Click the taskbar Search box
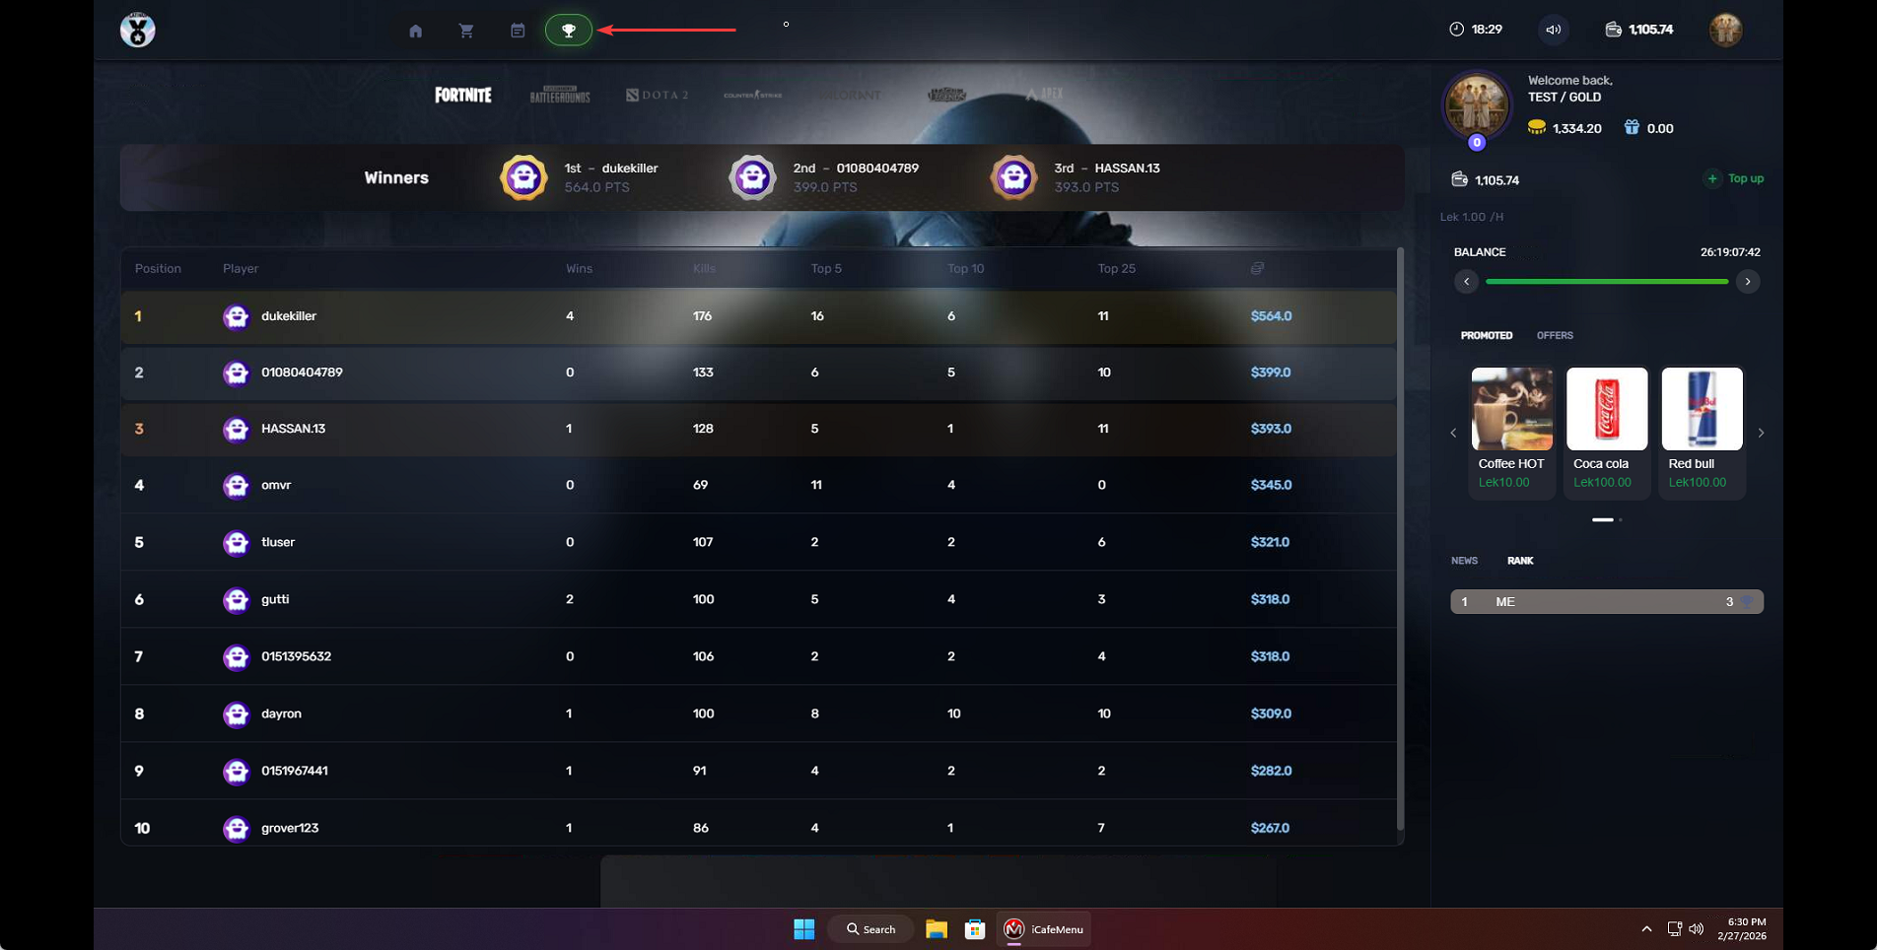This screenshot has height=950, width=1877. pyautogui.click(x=870, y=929)
